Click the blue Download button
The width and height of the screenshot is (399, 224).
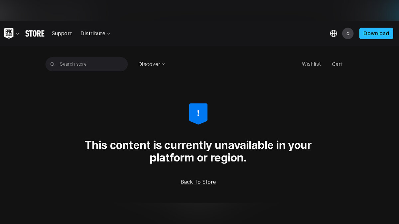pyautogui.click(x=376, y=34)
